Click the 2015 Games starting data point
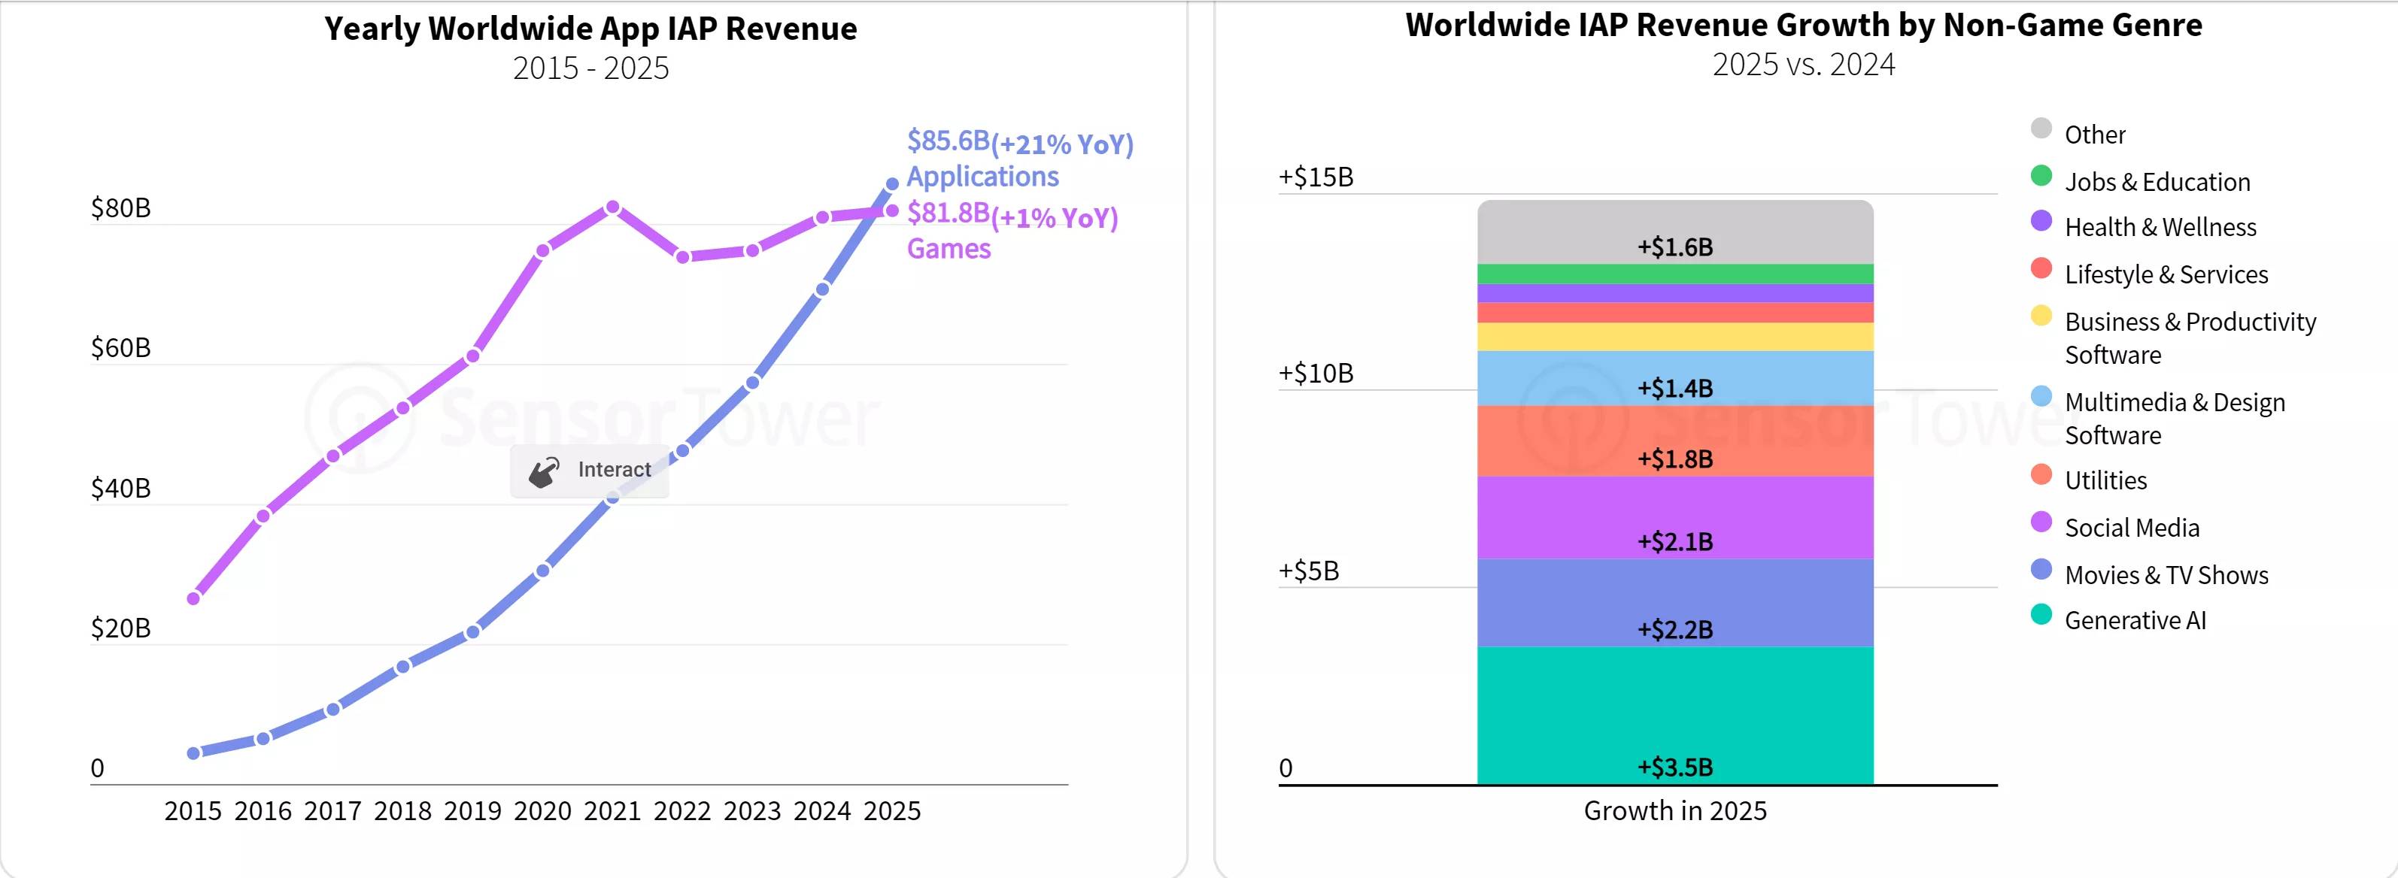 pos(193,598)
